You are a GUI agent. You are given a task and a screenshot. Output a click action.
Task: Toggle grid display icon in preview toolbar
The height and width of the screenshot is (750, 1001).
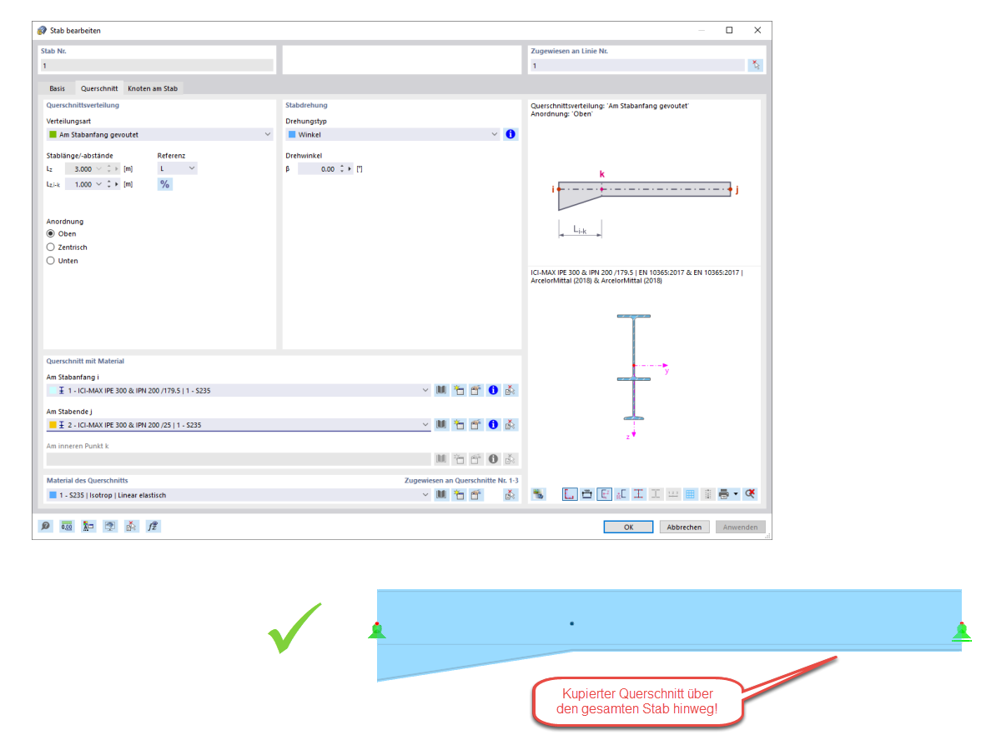690,494
